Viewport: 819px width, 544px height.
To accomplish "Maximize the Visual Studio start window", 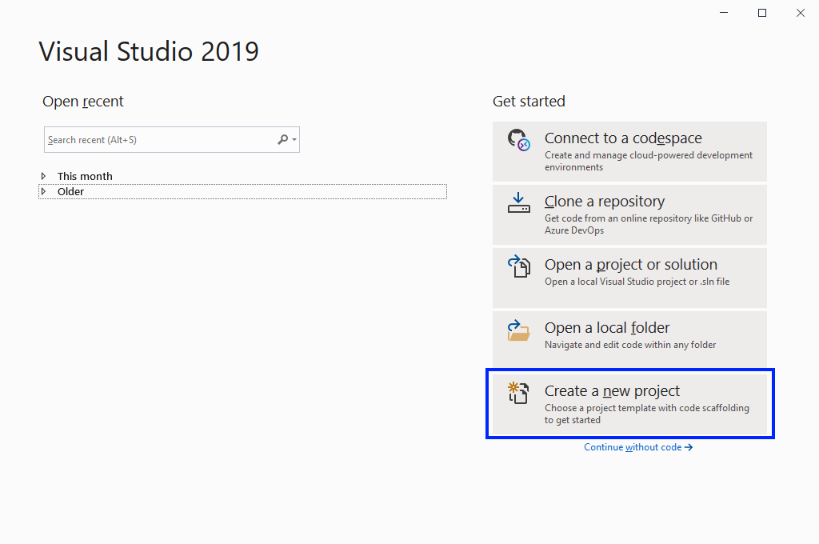I will [762, 13].
